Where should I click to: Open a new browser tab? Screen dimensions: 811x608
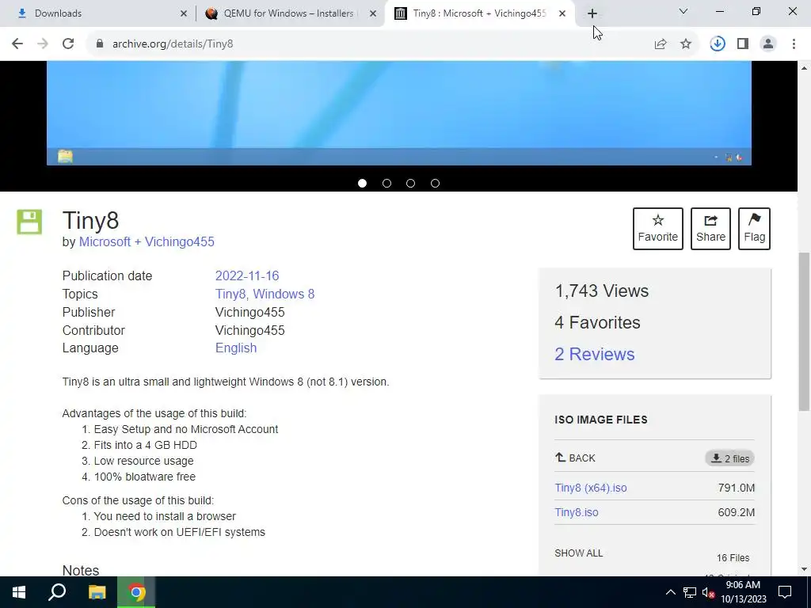(x=592, y=13)
